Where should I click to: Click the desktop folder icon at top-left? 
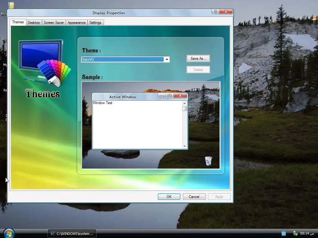point(11,5)
